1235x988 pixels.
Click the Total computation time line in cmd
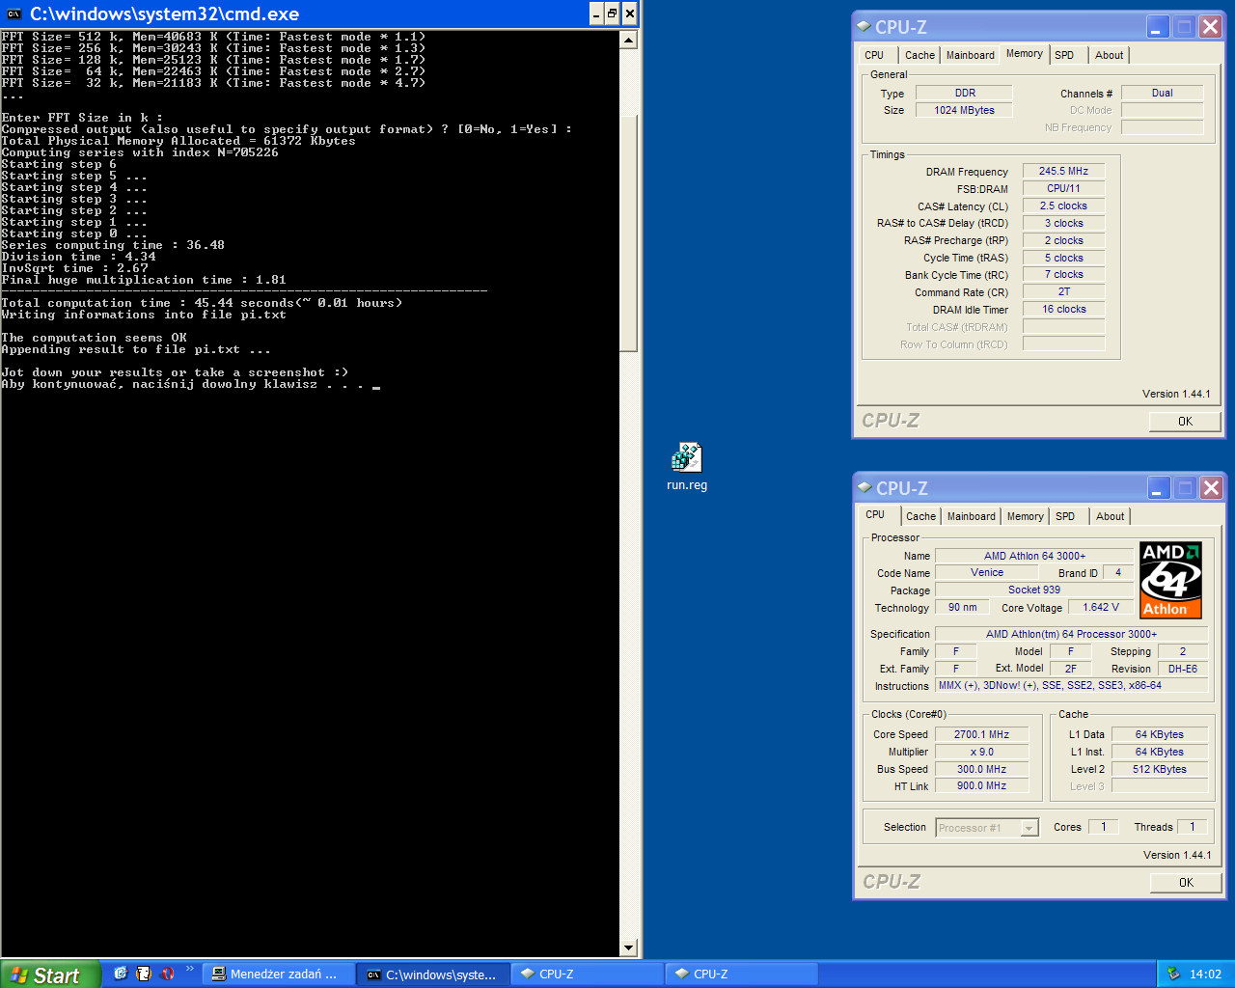pyautogui.click(x=202, y=303)
